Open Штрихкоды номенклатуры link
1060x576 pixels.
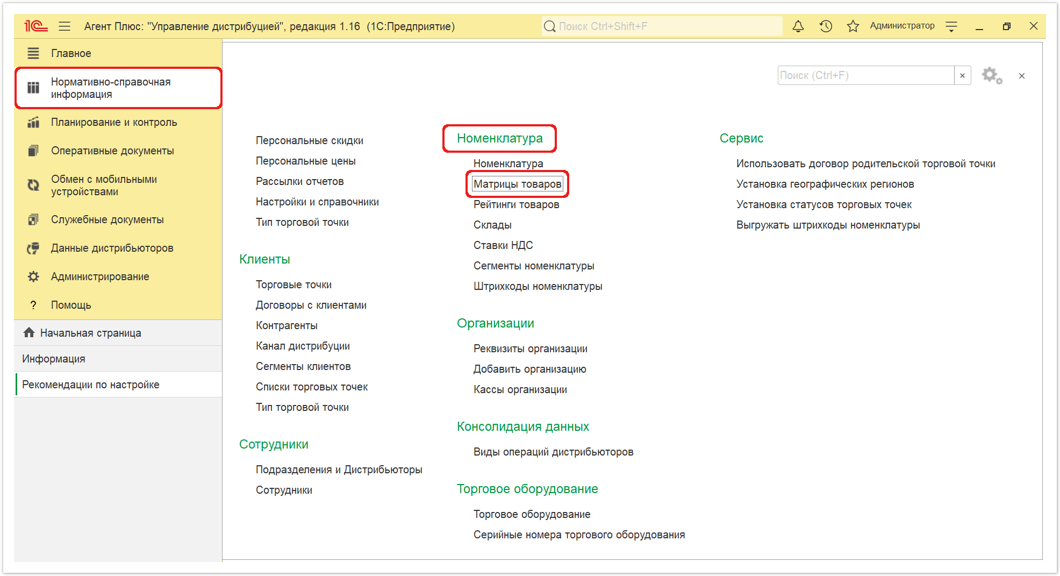coord(538,286)
